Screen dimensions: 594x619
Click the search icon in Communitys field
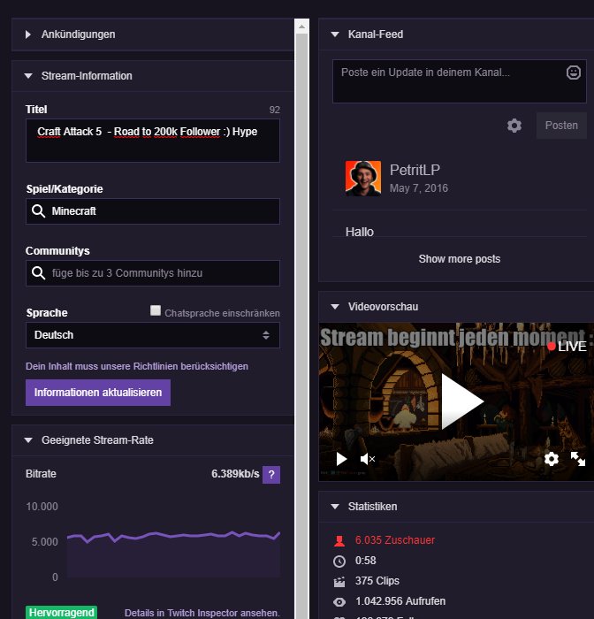click(38, 272)
